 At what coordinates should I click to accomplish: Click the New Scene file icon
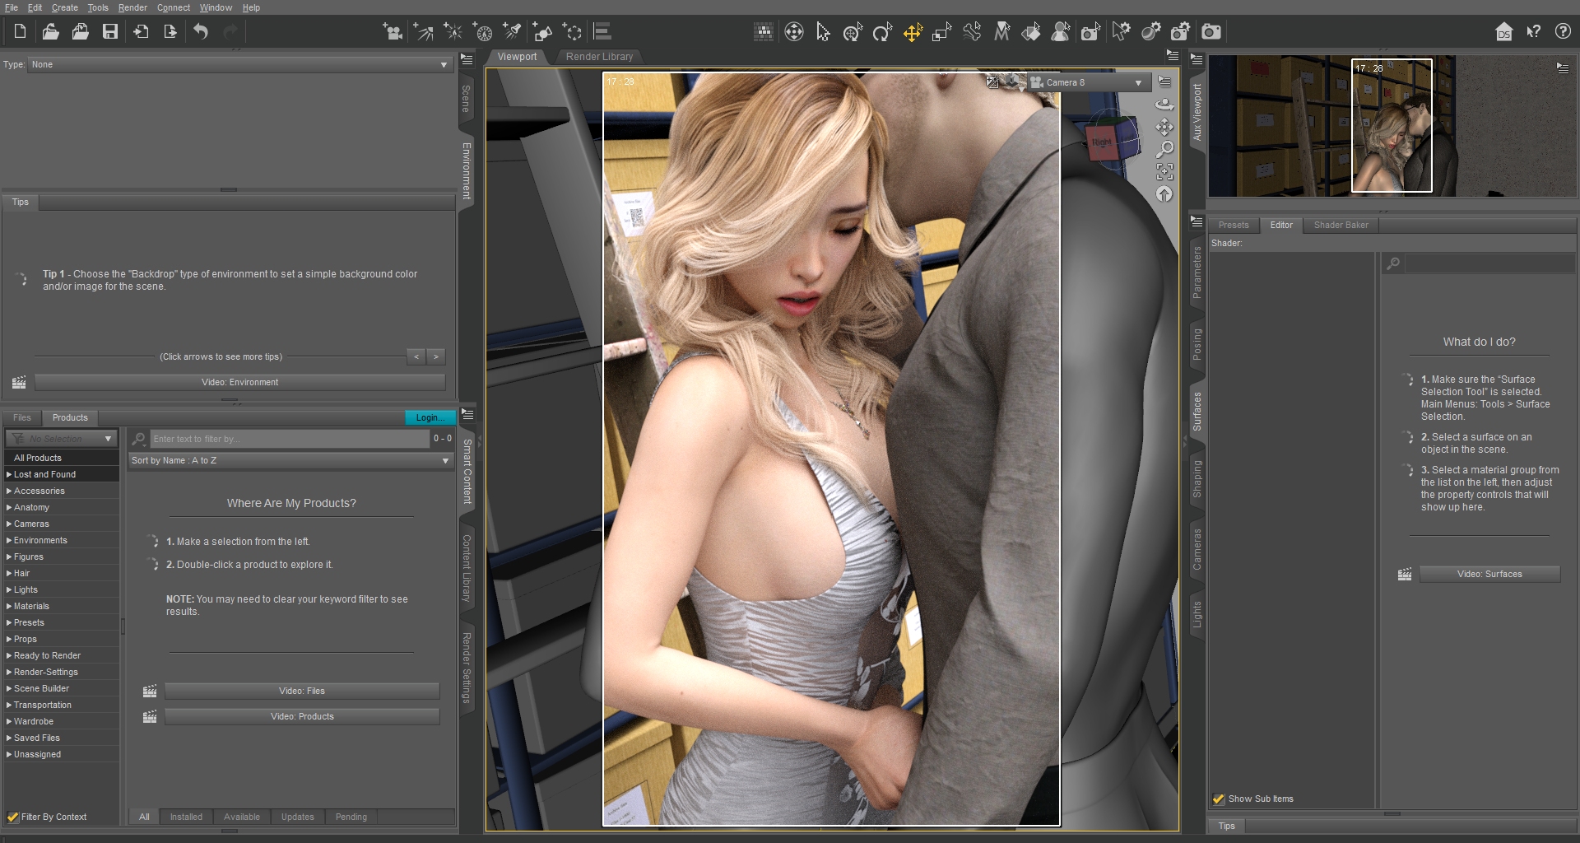point(20,32)
